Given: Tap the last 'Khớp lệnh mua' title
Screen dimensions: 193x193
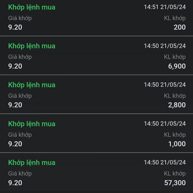Looking at the screenshot, I should 32,163.
